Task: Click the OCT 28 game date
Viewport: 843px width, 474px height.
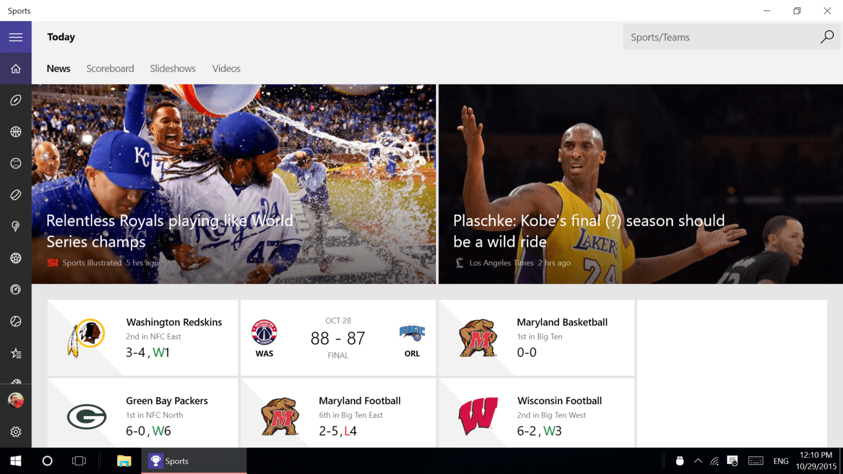Action: (x=338, y=321)
